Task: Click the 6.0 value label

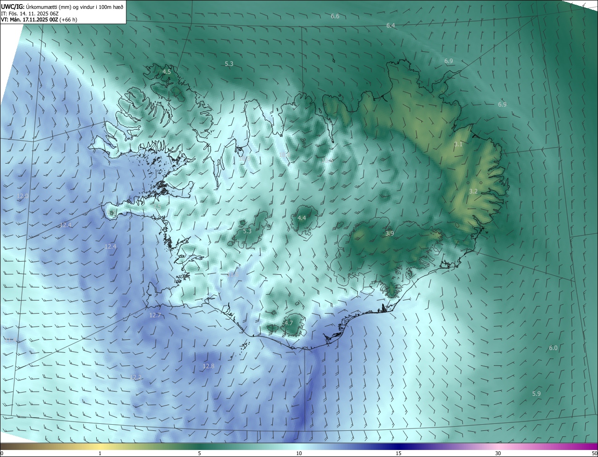Action: 553,348
